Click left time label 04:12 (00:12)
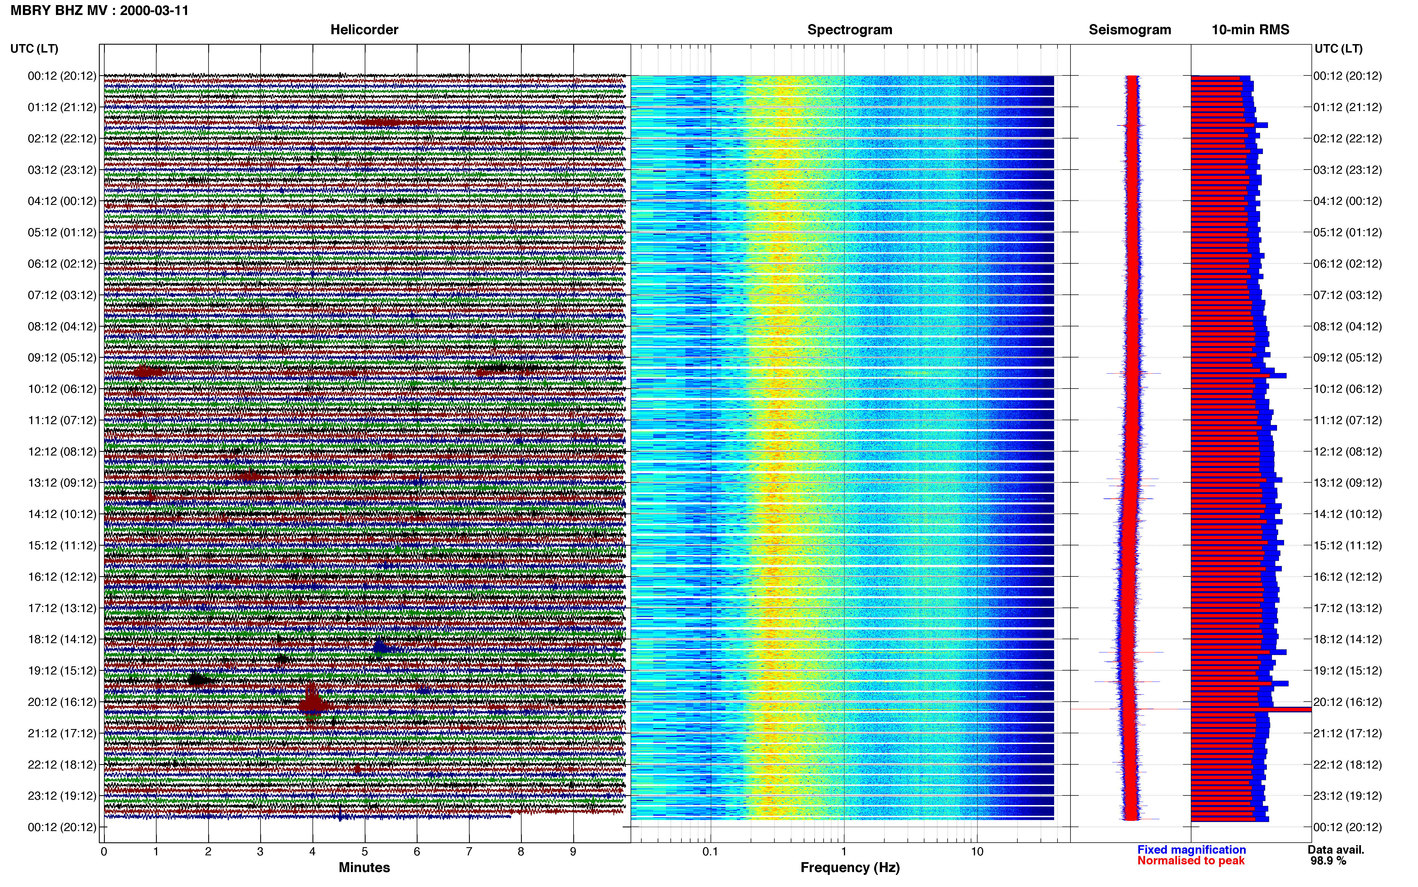Image resolution: width=1418 pixels, height=887 pixels. (x=62, y=201)
